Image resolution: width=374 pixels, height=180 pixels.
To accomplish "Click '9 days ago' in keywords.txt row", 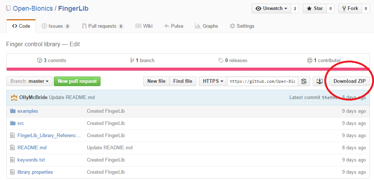I will [354, 160].
